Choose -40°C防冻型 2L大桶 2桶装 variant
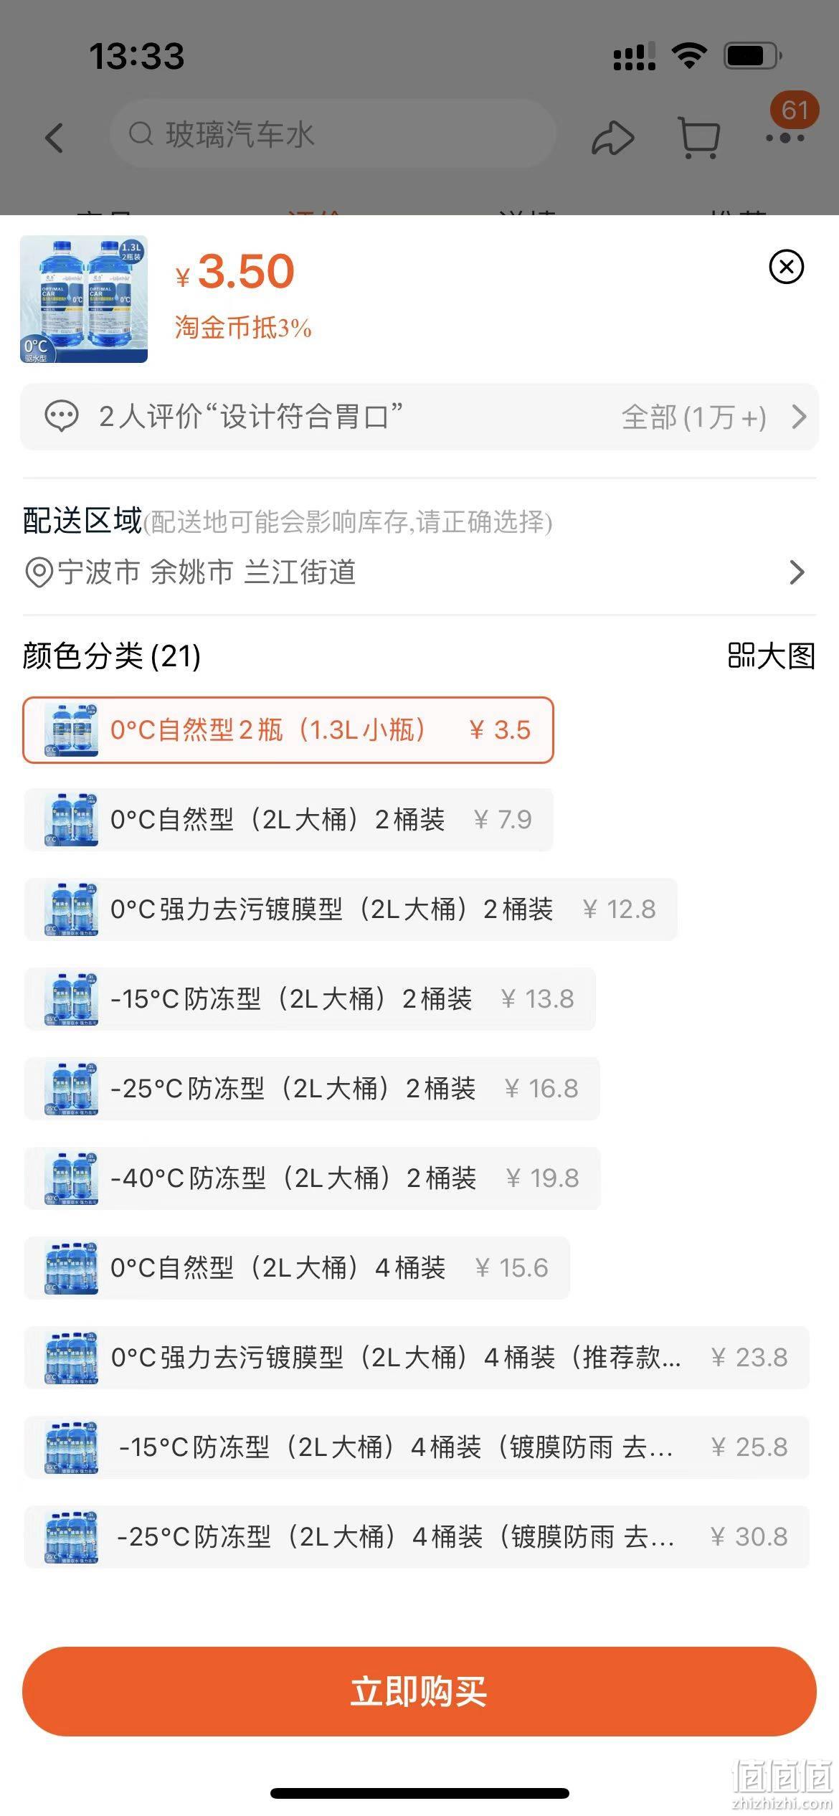 click(x=312, y=1178)
